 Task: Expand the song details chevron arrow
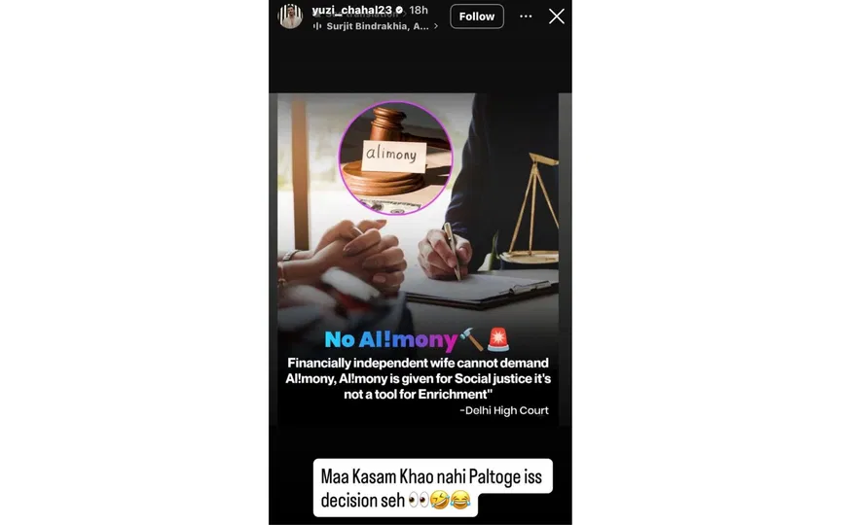click(x=435, y=25)
